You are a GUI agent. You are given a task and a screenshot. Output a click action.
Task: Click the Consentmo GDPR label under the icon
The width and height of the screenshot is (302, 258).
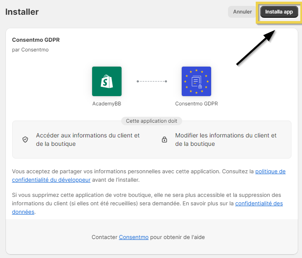[196, 103]
